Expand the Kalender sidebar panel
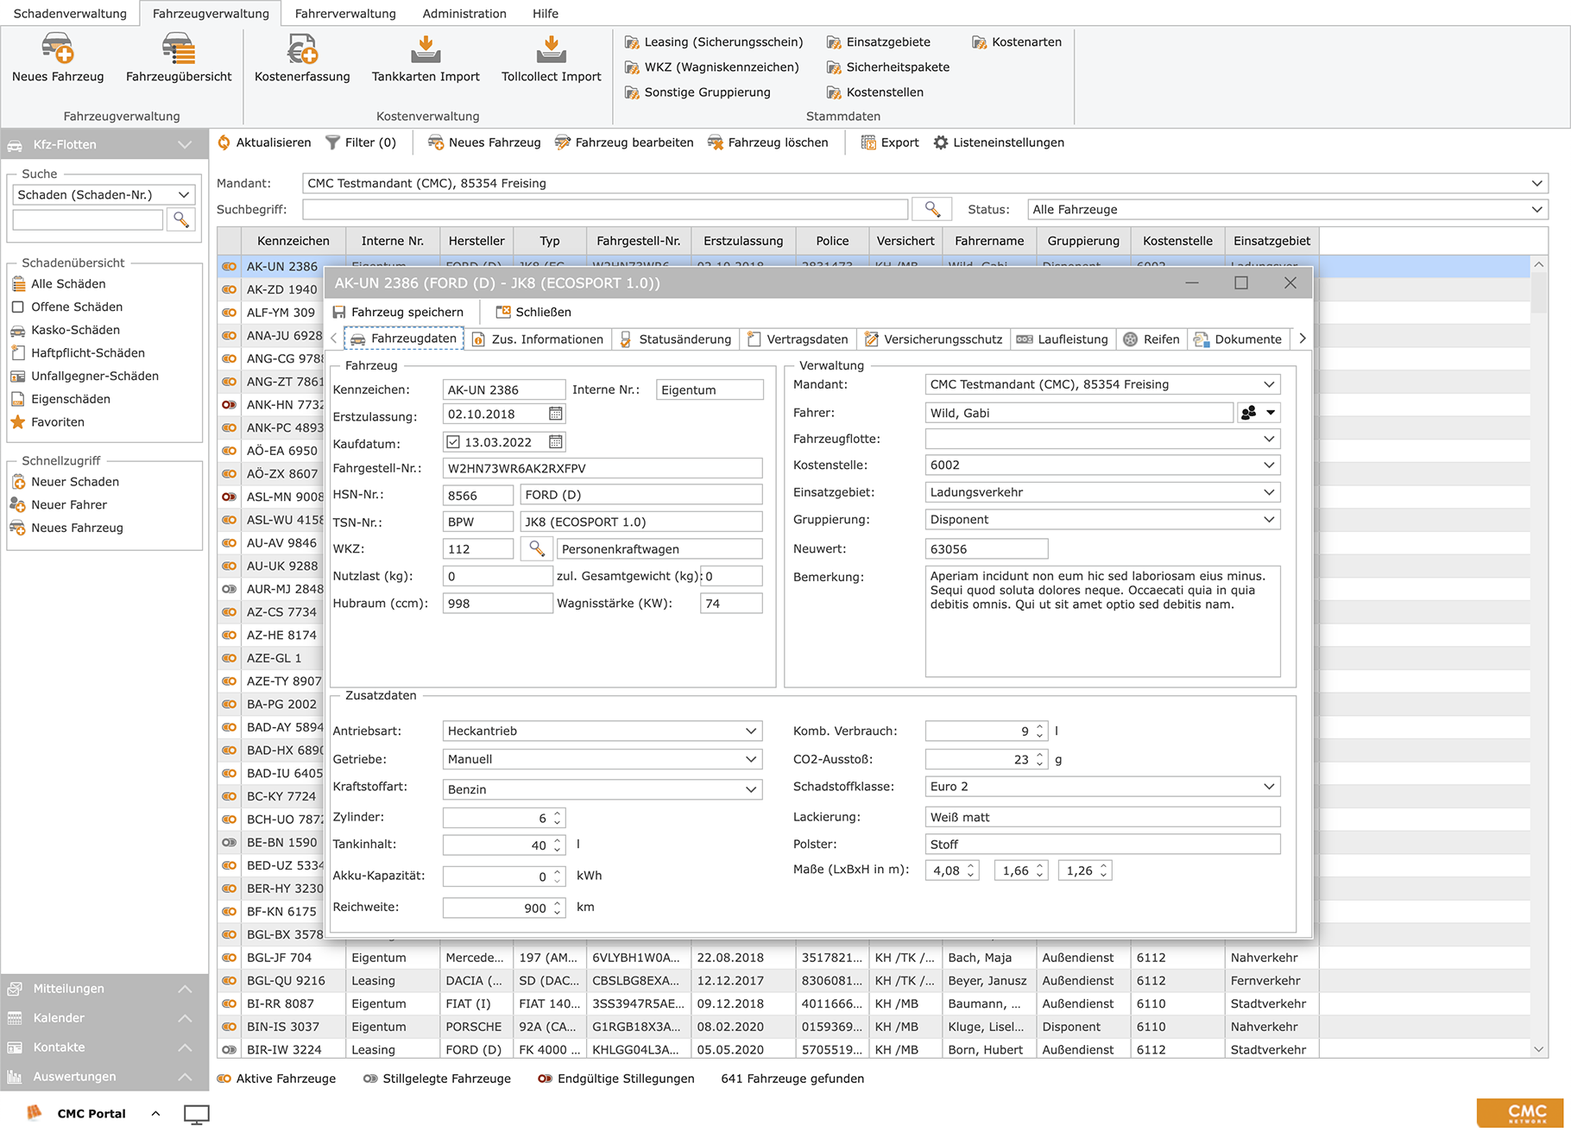 point(104,1017)
